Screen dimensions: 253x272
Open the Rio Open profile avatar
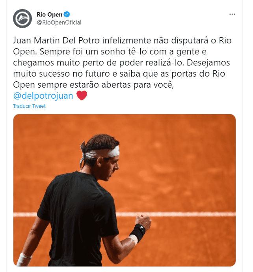22,19
